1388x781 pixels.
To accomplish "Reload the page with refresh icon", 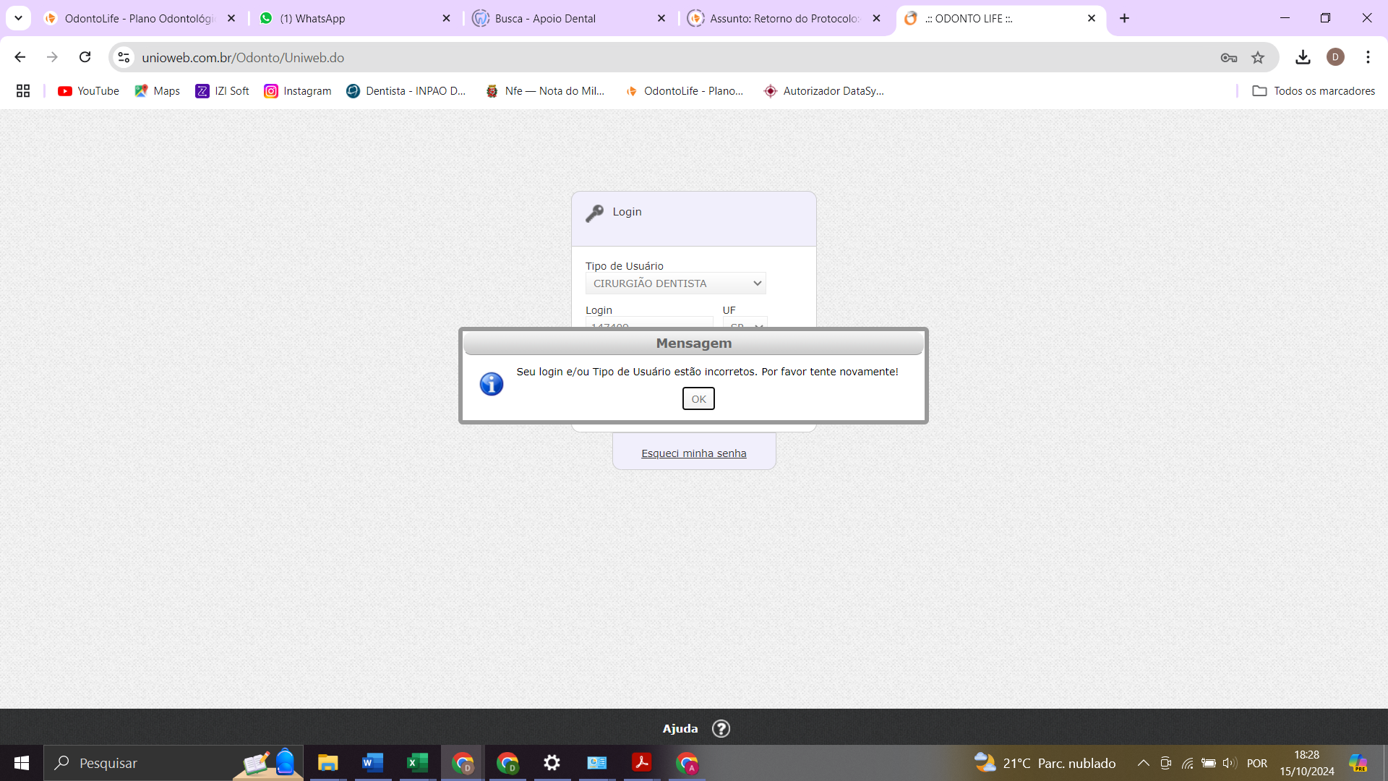I will click(x=85, y=57).
